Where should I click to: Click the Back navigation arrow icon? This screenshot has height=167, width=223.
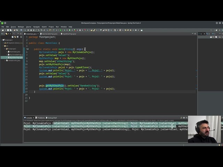(x=131, y=30)
